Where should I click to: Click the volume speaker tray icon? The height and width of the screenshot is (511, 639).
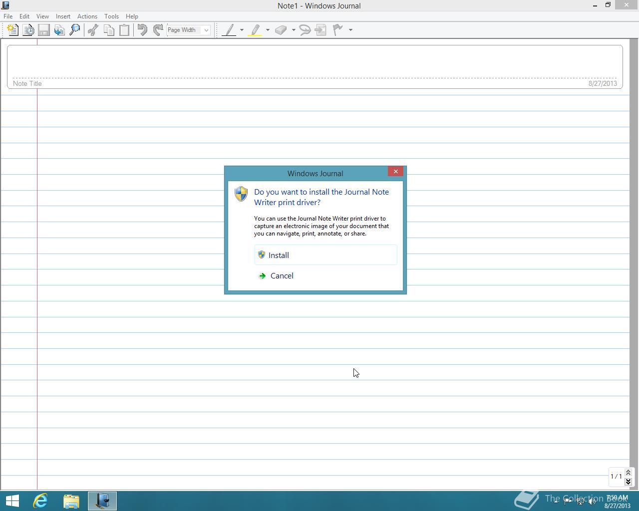[x=592, y=501]
